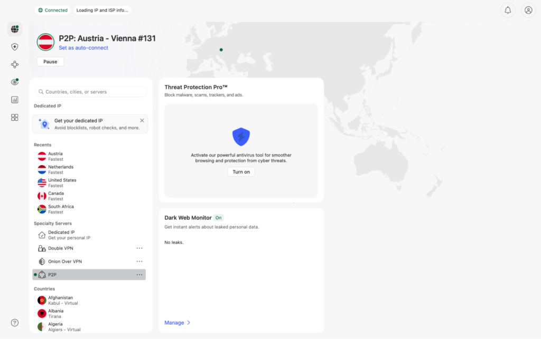Image resolution: width=541 pixels, height=339 pixels.
Task: Select Dedicated IP specialty server
Action: point(89,235)
